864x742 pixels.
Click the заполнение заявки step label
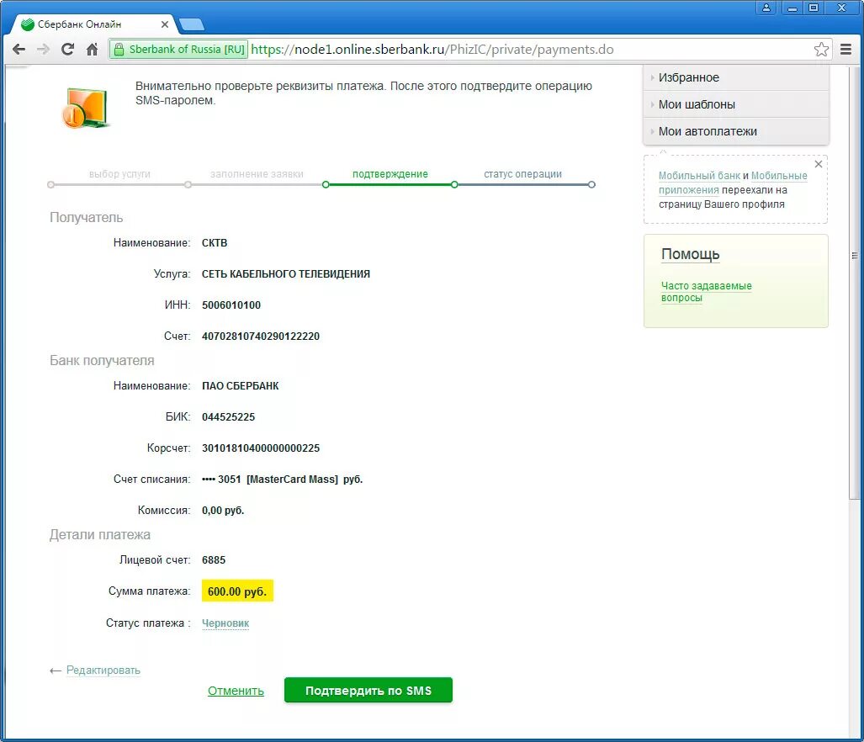(x=257, y=174)
